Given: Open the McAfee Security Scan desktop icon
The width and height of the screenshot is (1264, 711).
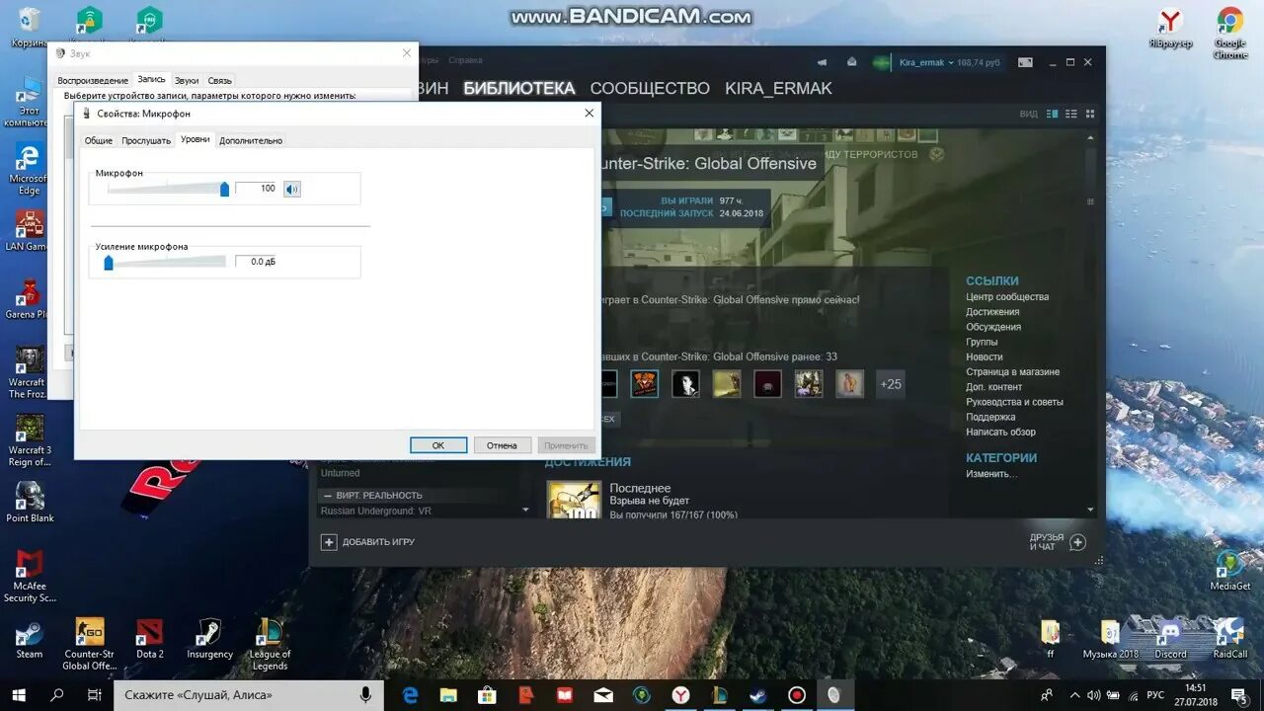Looking at the screenshot, I should tap(30, 576).
